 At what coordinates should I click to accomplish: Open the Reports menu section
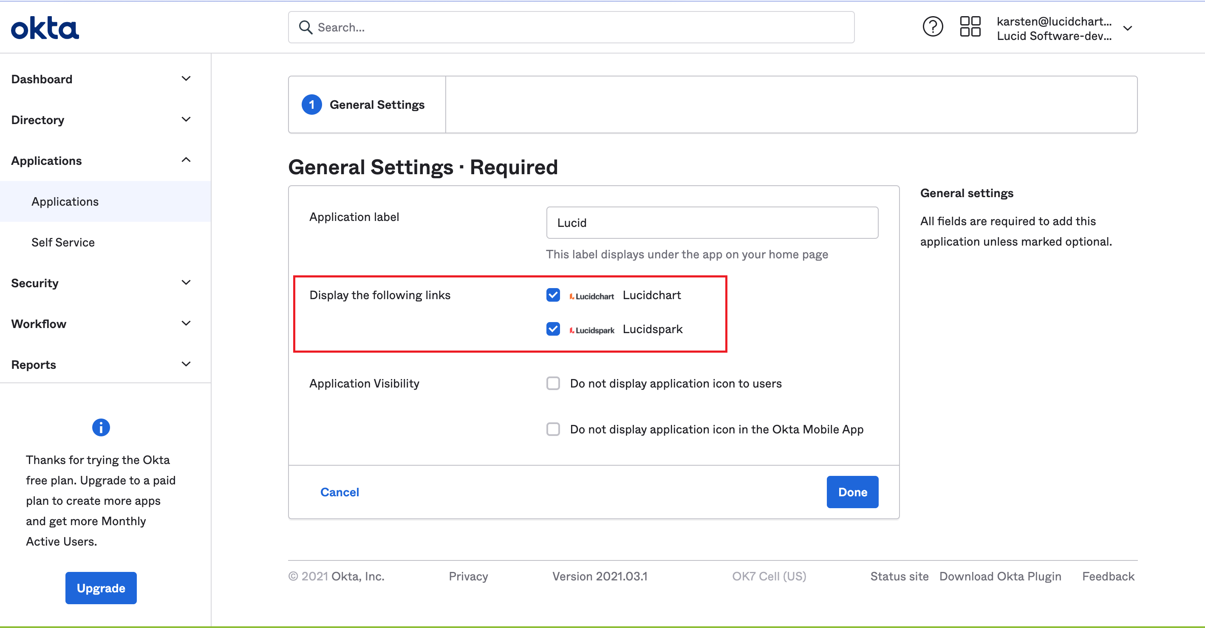click(34, 364)
